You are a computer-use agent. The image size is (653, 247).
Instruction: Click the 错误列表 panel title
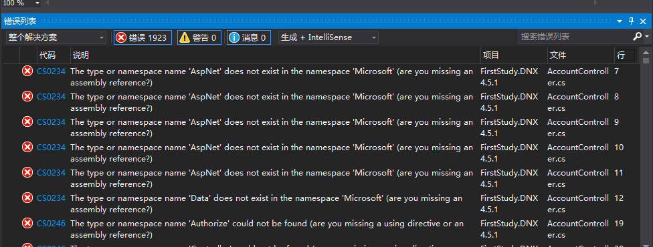click(x=20, y=21)
